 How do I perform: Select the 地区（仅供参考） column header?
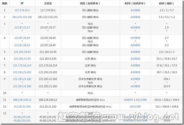click(x=90, y=3)
